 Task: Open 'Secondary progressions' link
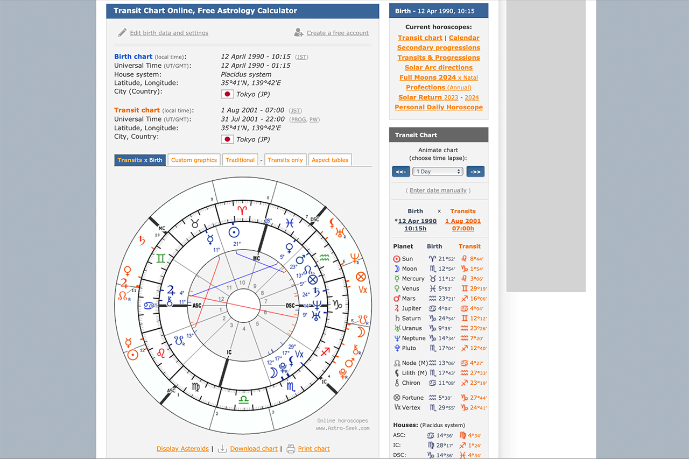pos(439,47)
